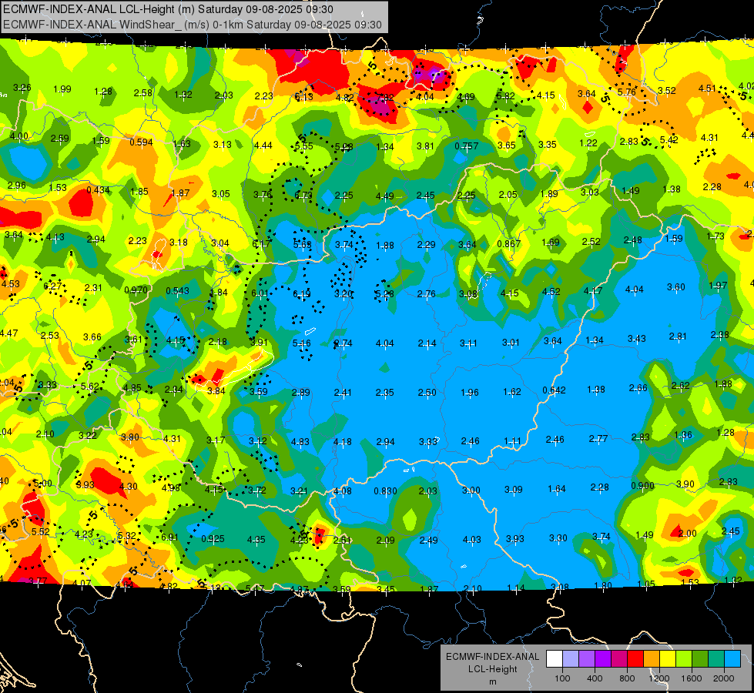Click the legend caption 'ECMWF-INDEX-ANAL'
This screenshot has height=693, width=754.
[492, 657]
